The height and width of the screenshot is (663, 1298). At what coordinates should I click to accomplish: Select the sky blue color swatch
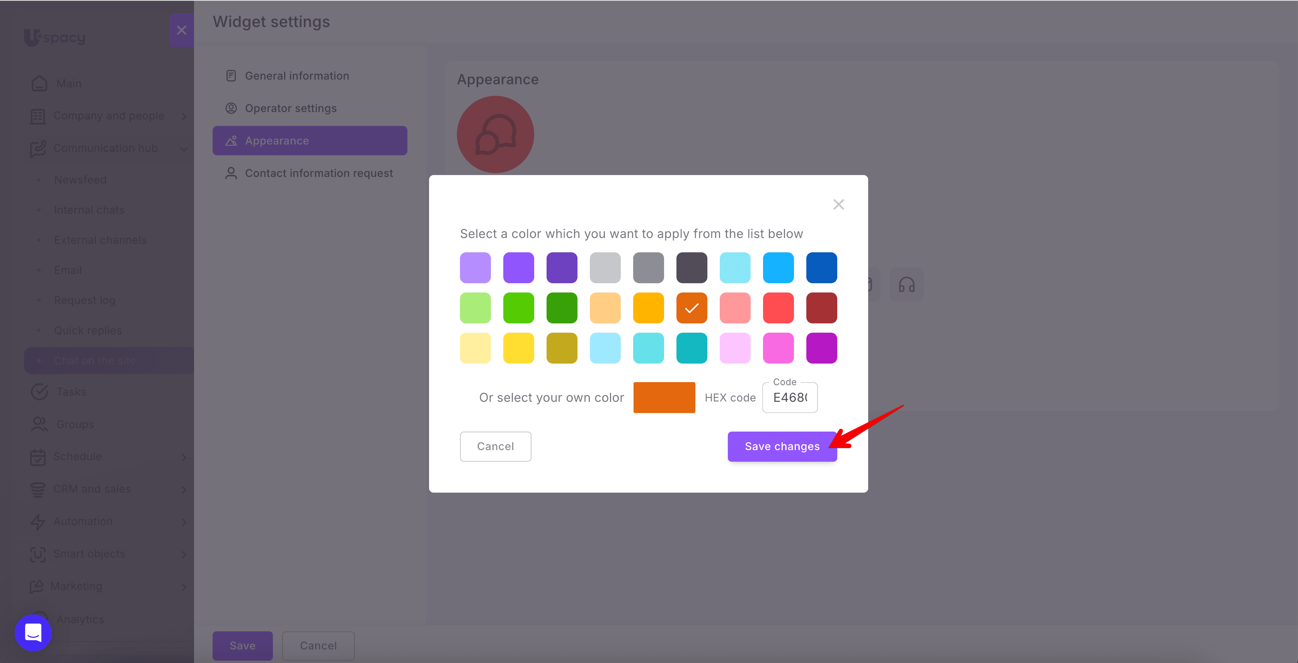[778, 267]
